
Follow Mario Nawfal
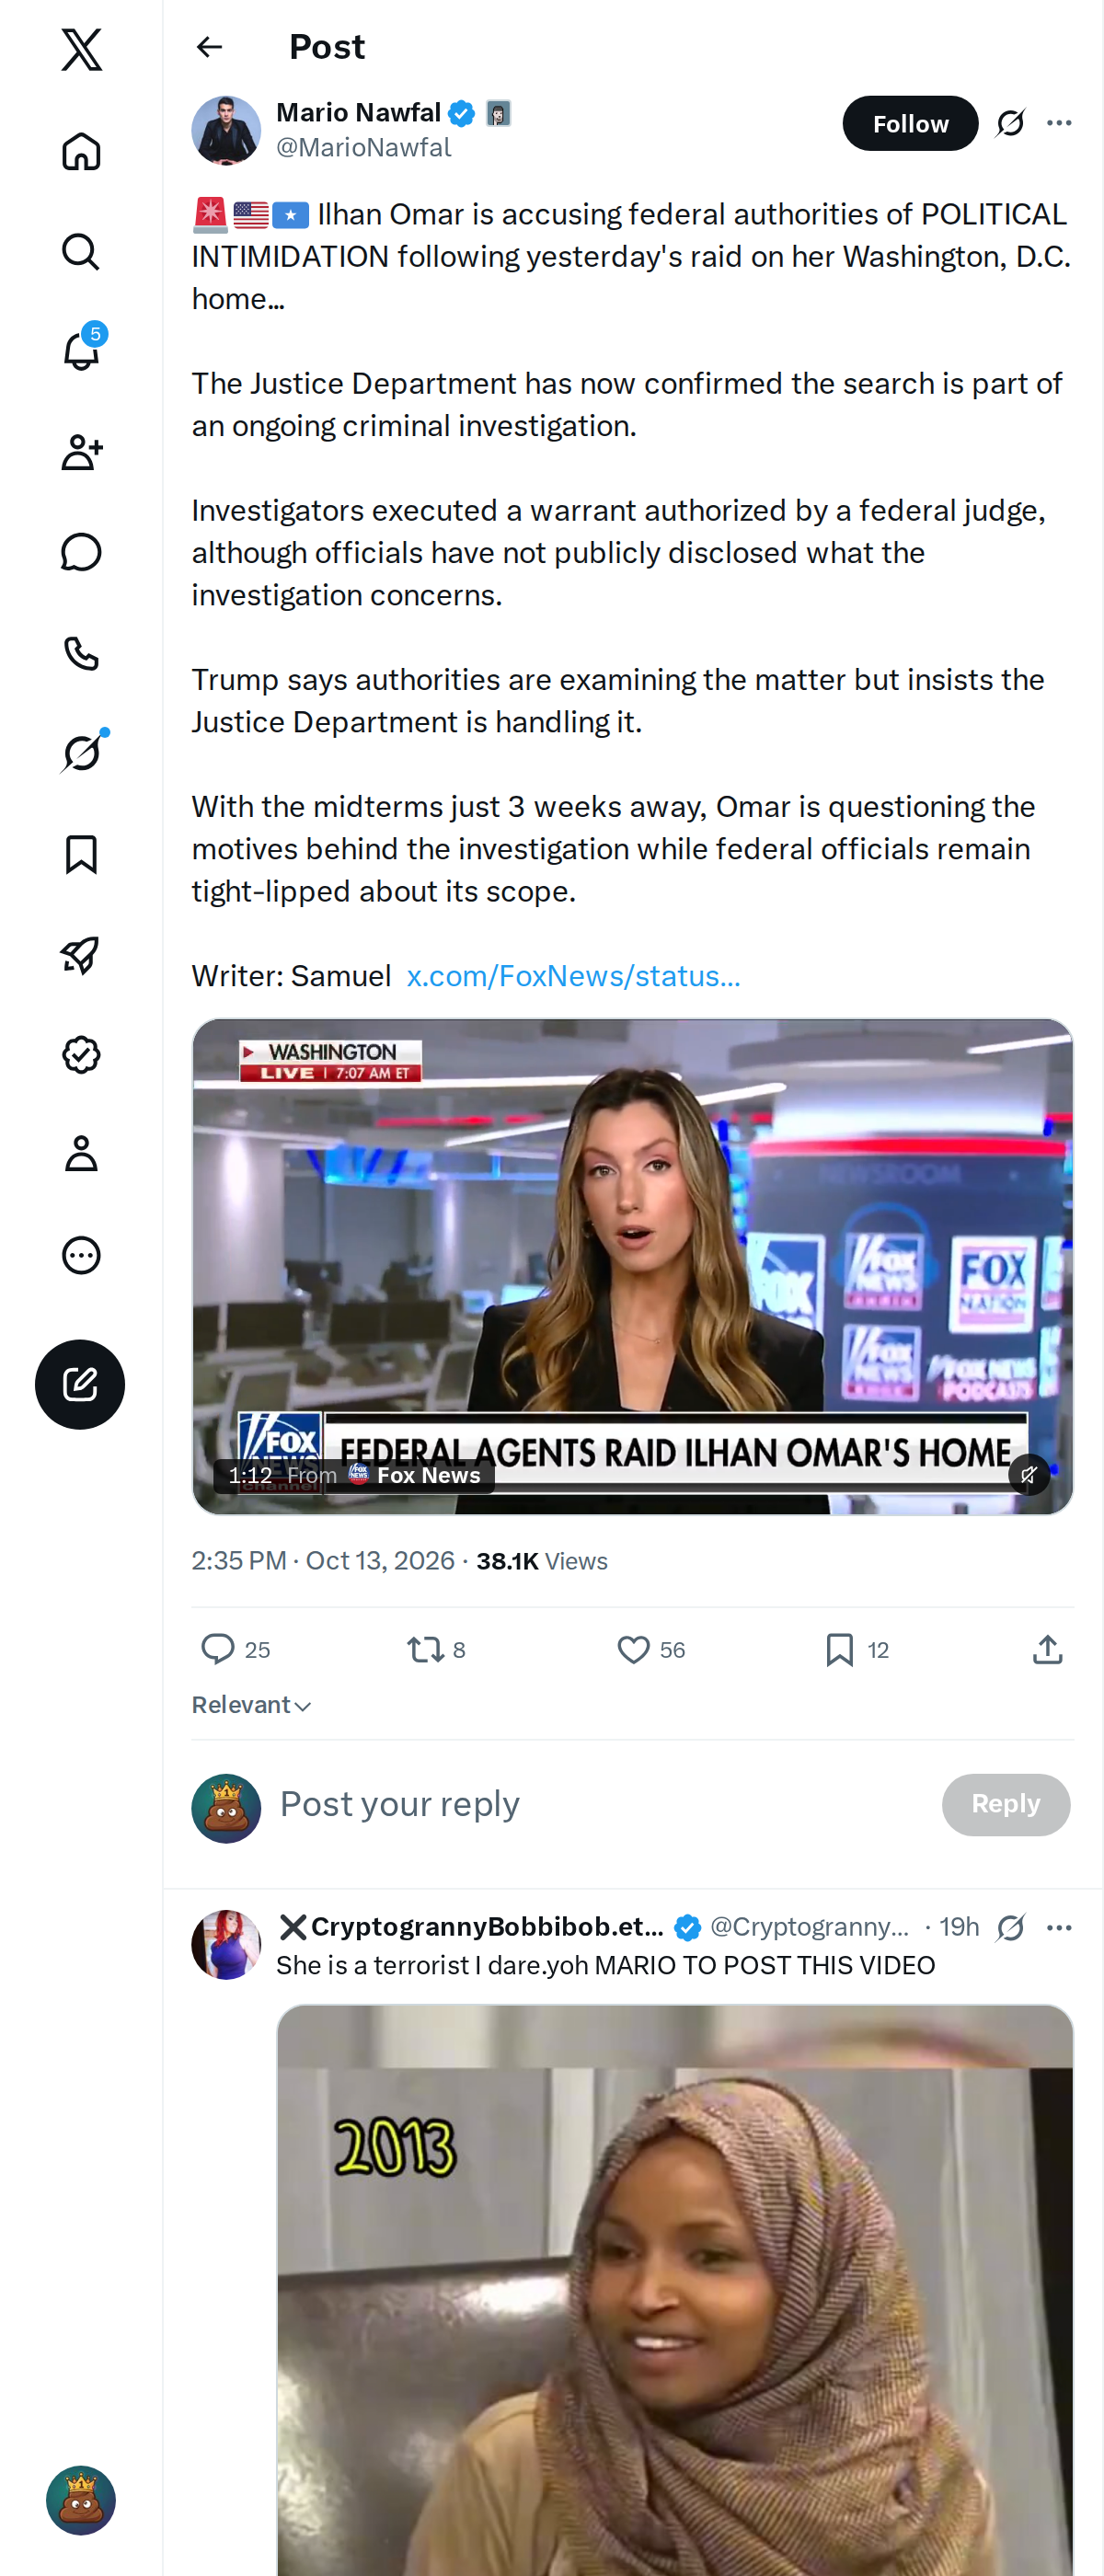coord(910,123)
